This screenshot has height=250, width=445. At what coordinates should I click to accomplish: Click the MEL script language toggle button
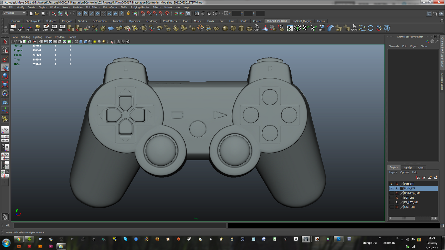click(x=8, y=226)
